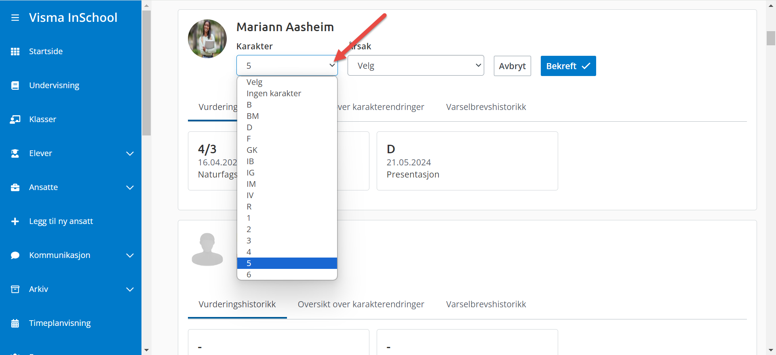The image size is (776, 355).
Task: Select grade 2 in the list
Action: 287,229
